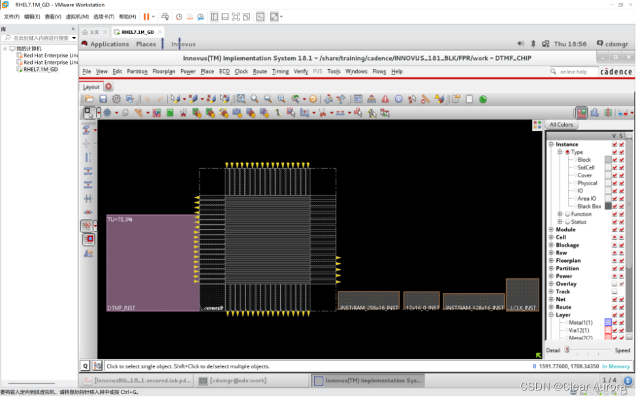Expand the Floorplan tree node
Screen dimensions: 636x397
click(551, 261)
